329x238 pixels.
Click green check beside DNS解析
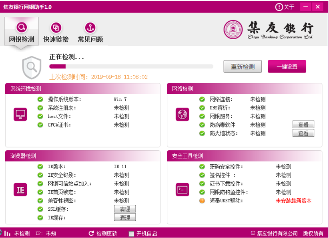coord(202,108)
